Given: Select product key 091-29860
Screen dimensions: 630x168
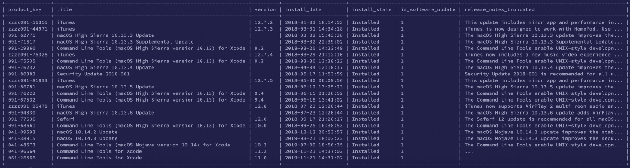Looking at the screenshot, I should (22, 48).
